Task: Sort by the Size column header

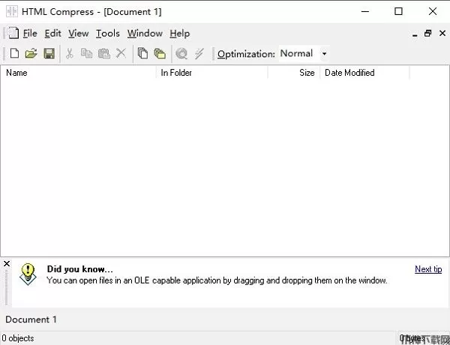Action: click(x=294, y=73)
